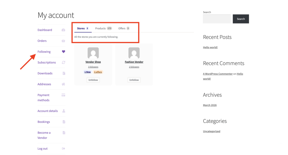Viewport: 288px width, 155px height.
Task: Click the Orders basket icon
Action: (63, 41)
